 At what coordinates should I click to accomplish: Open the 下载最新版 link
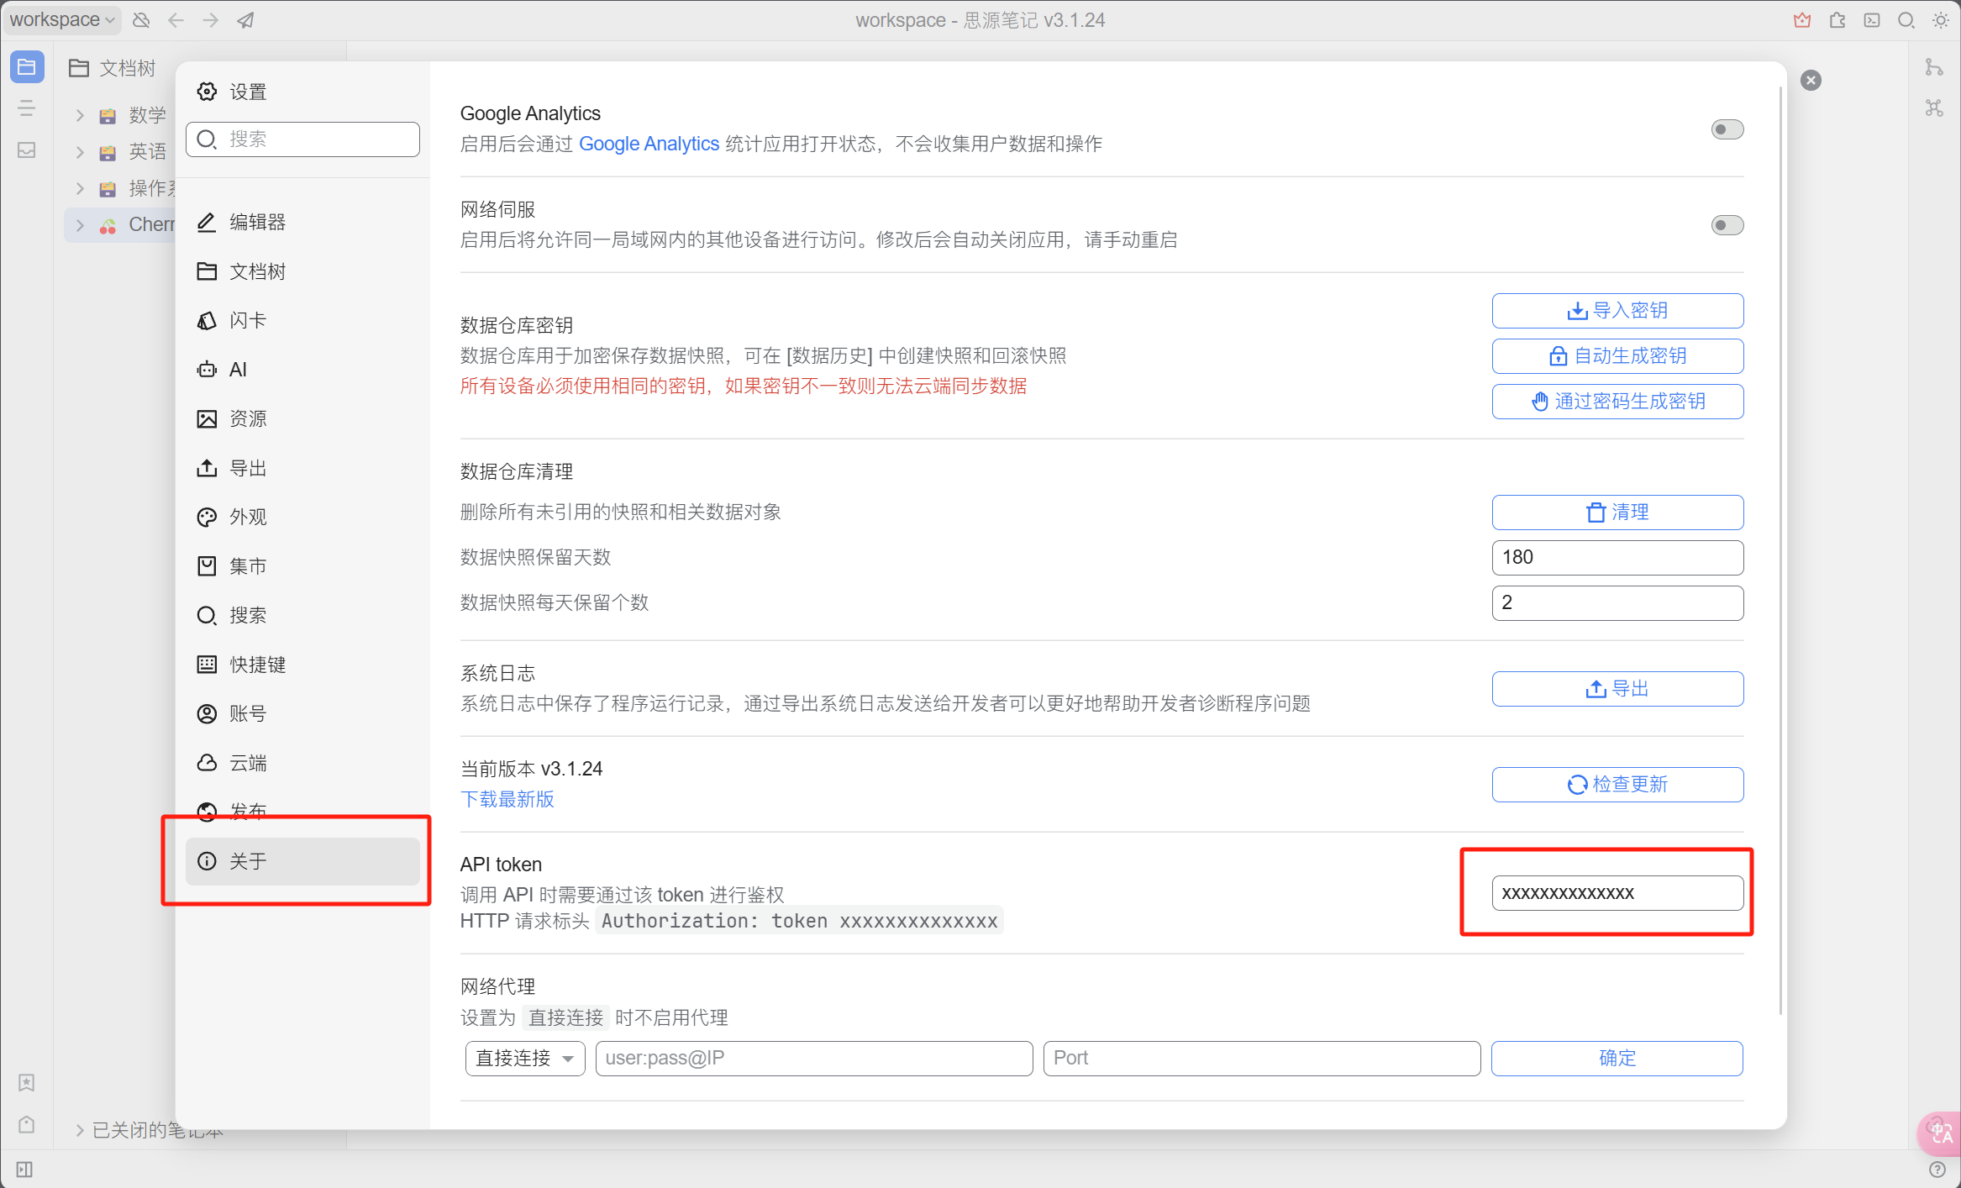(507, 799)
